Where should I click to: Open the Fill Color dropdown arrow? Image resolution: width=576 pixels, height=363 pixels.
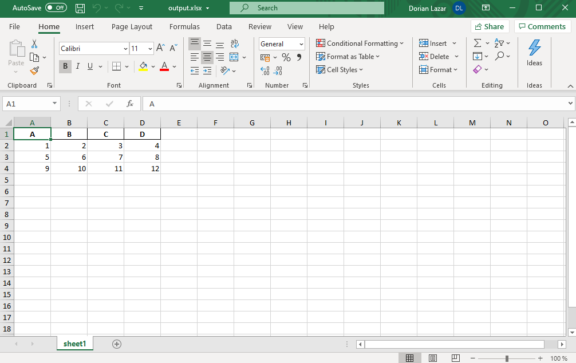[153, 67]
